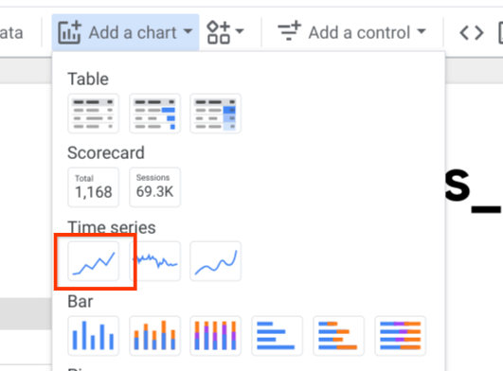Choose the stacked horizontal bar chart
This screenshot has width=503, height=371.
pos(339,336)
